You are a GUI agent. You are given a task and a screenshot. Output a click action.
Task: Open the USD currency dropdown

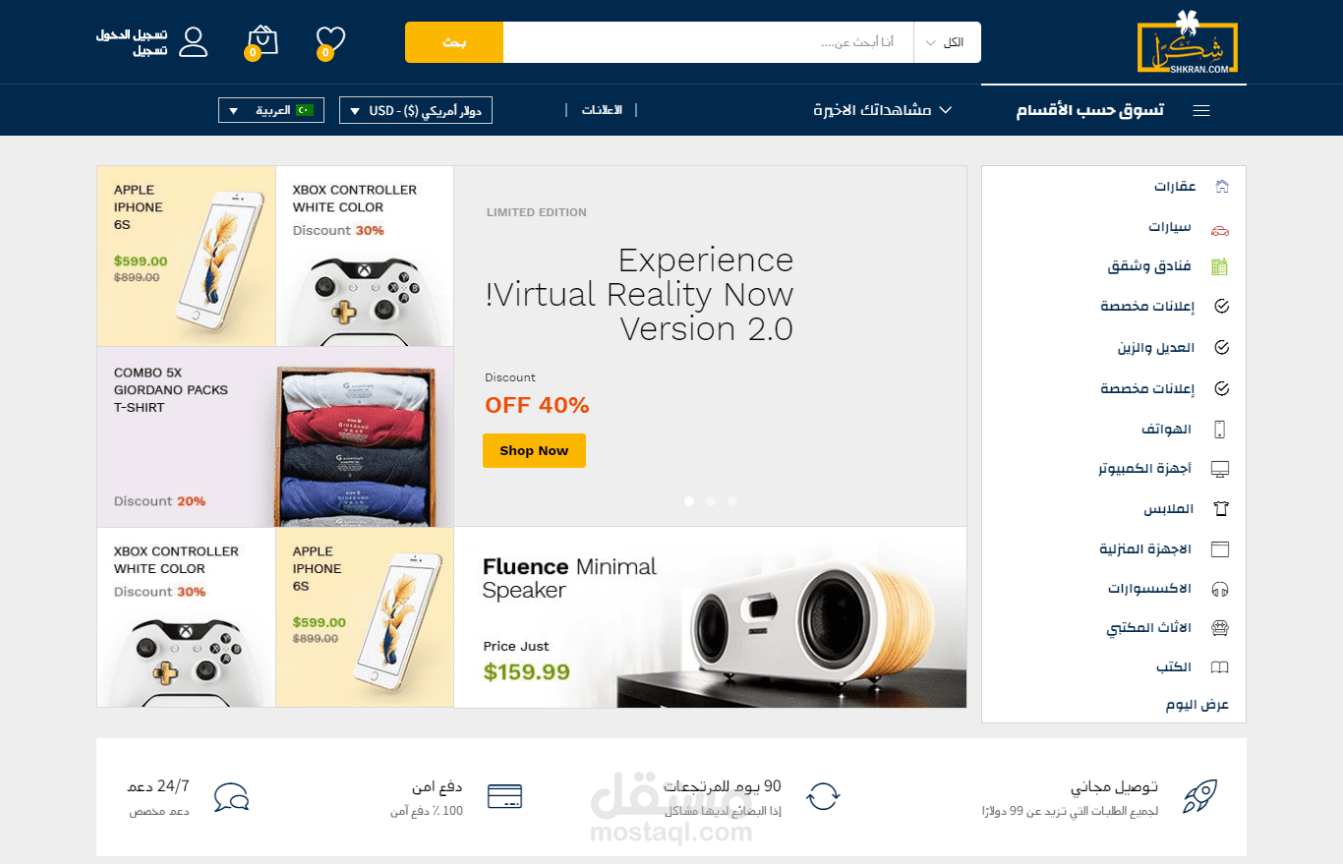point(416,110)
